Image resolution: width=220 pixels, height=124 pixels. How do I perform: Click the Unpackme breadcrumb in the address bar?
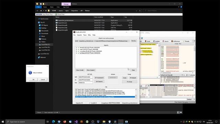tap(75, 11)
